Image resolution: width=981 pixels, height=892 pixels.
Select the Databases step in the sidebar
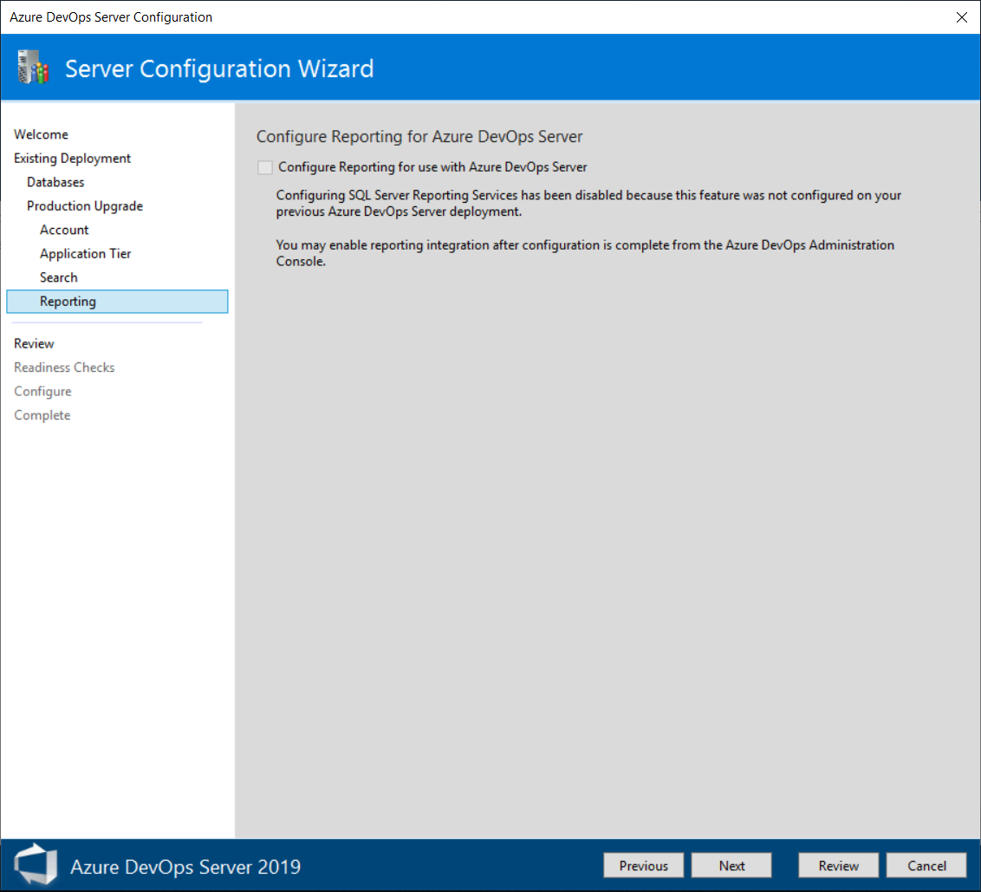pos(55,182)
